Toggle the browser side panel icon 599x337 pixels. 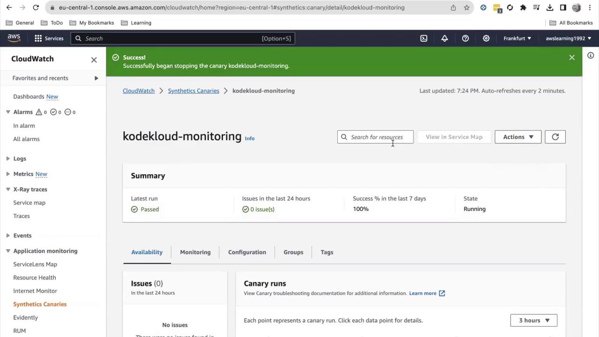click(x=563, y=7)
